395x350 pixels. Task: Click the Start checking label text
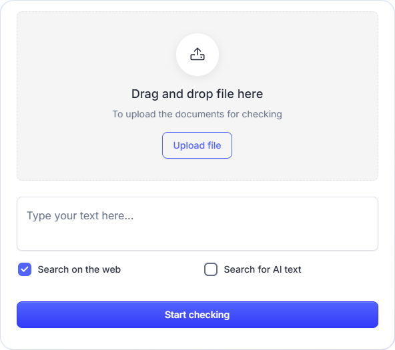pos(197,315)
